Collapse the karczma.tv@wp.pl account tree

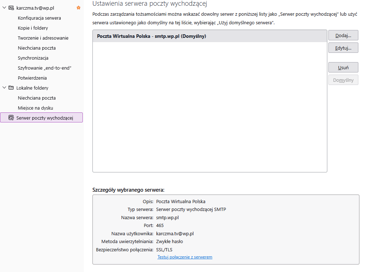tap(4, 8)
